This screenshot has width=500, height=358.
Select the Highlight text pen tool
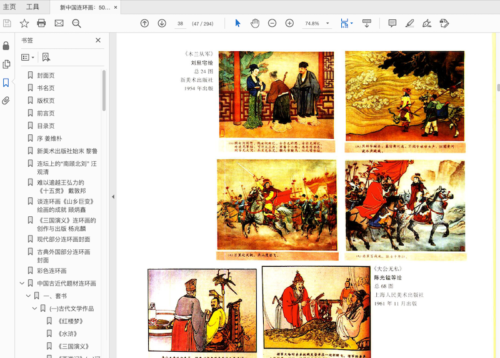click(x=410, y=23)
